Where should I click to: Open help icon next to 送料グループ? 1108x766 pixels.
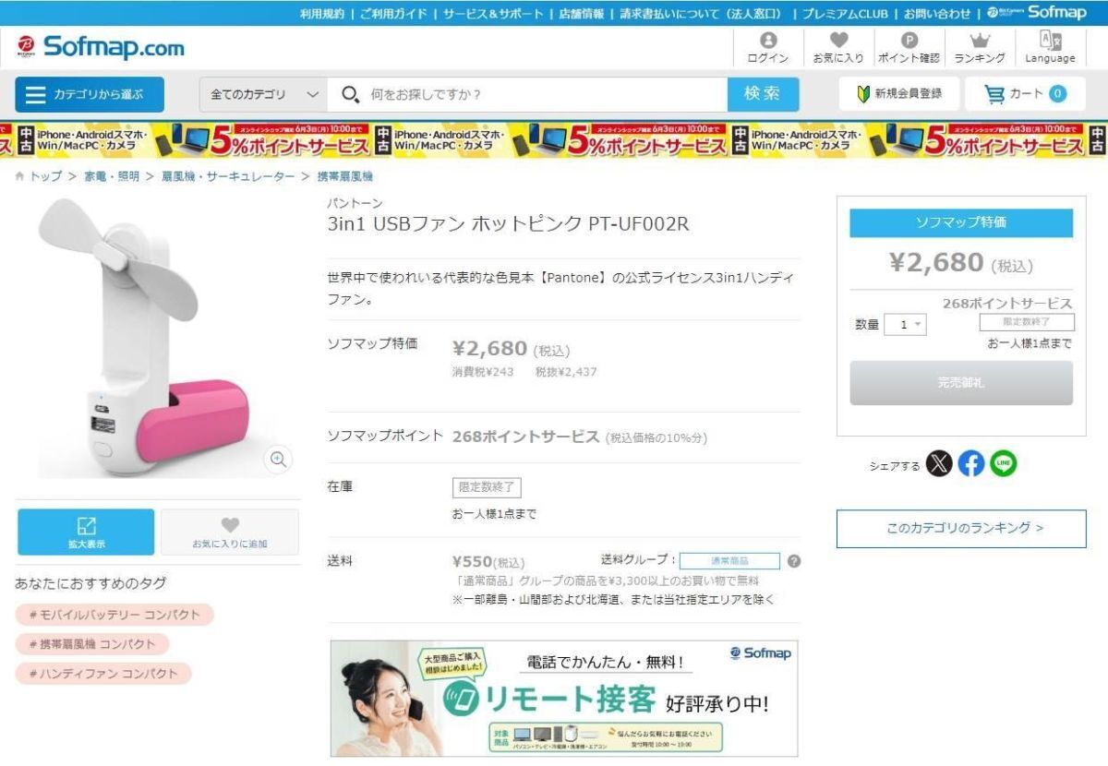point(794,561)
